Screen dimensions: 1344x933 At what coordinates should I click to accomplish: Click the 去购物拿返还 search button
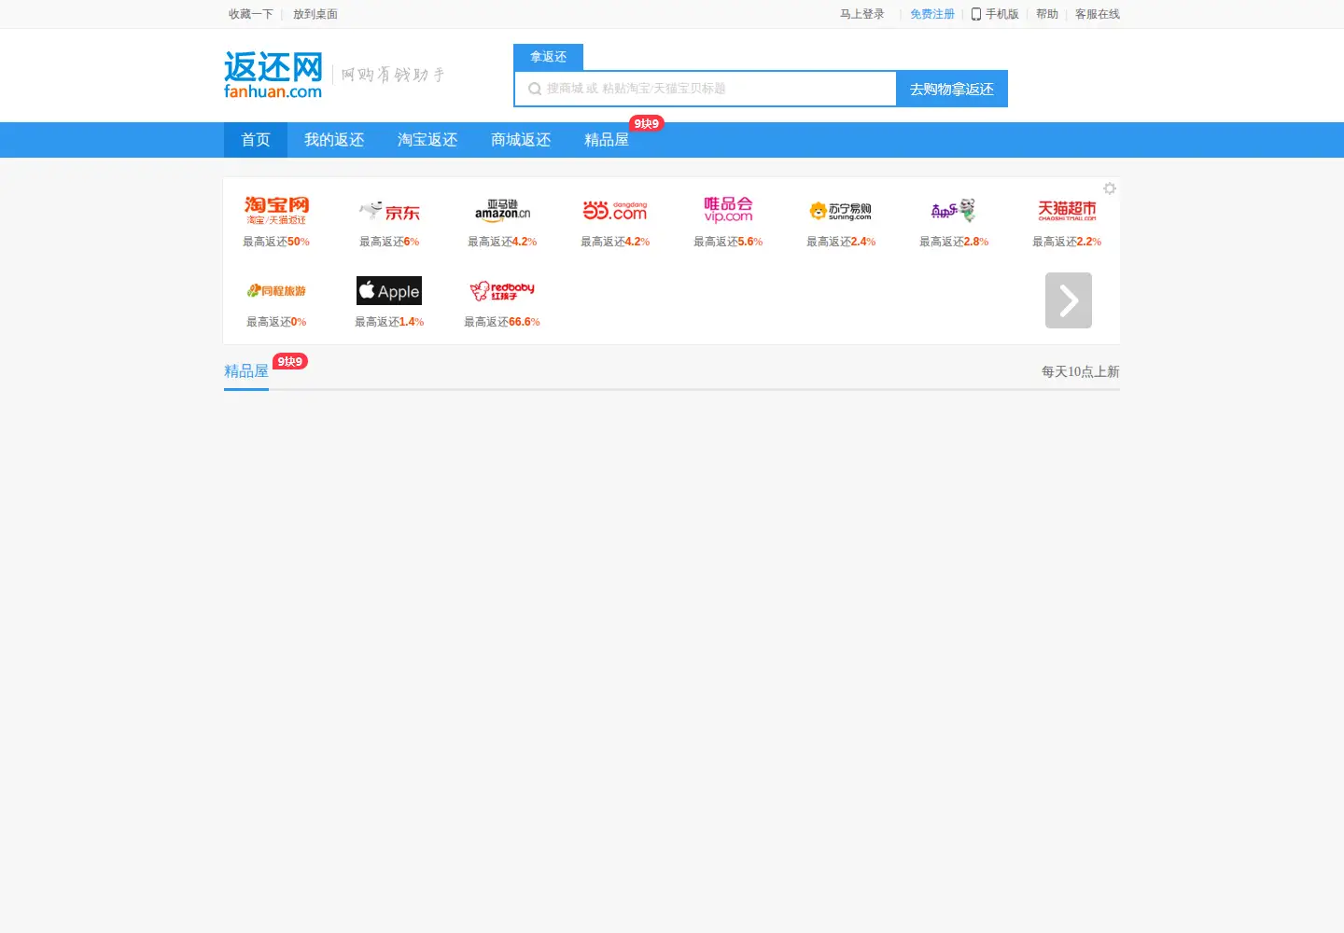pyautogui.click(x=952, y=89)
